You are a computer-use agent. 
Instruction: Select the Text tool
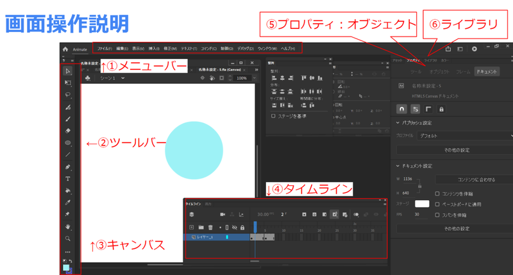[x=68, y=179]
